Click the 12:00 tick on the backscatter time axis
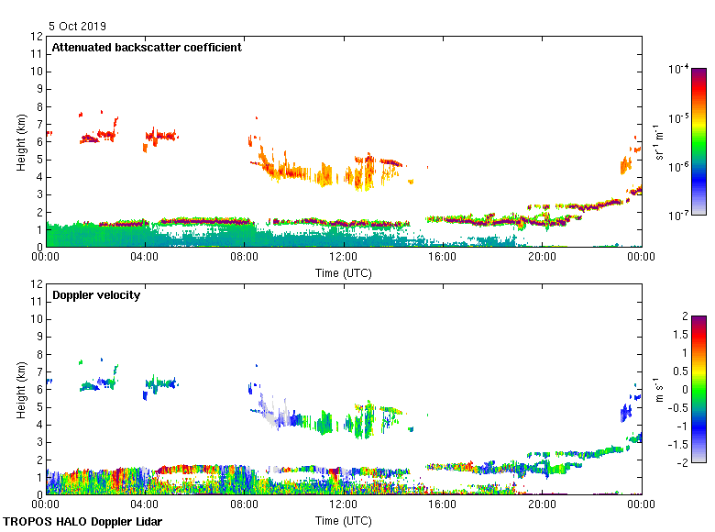Viewport: 715px width, 532px height. (x=344, y=257)
